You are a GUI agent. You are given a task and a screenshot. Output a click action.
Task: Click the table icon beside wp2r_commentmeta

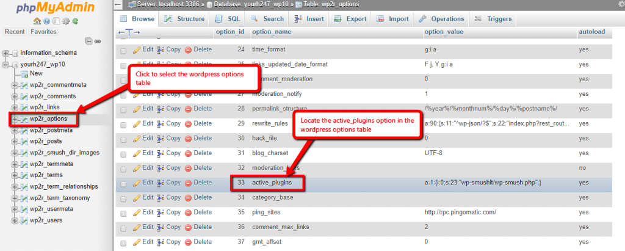coord(24,85)
